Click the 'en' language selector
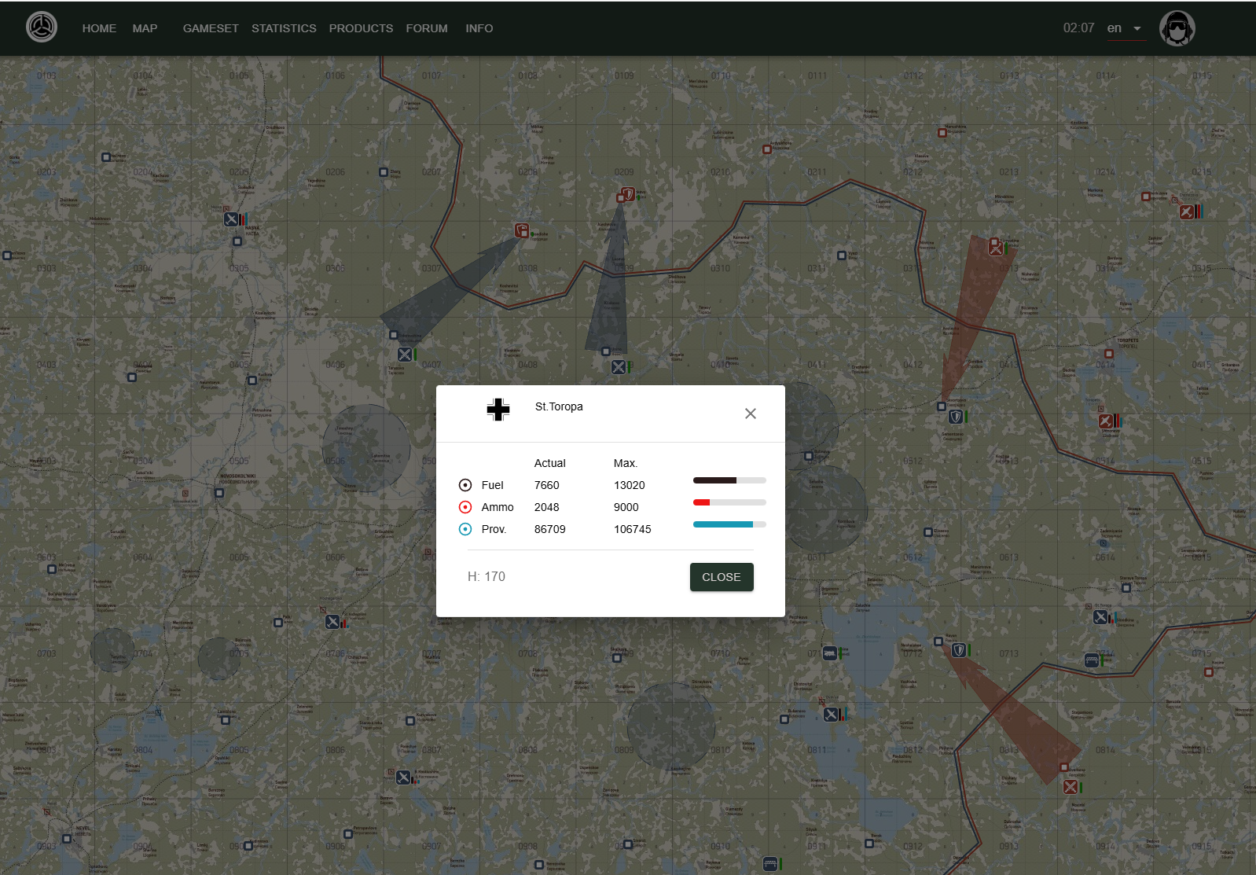 (x=1114, y=28)
